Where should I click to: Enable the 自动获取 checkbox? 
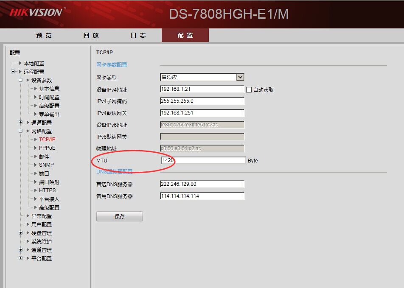[x=249, y=89]
